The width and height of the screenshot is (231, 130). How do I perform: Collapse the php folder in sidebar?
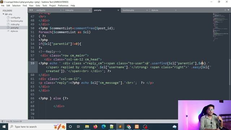3,14
